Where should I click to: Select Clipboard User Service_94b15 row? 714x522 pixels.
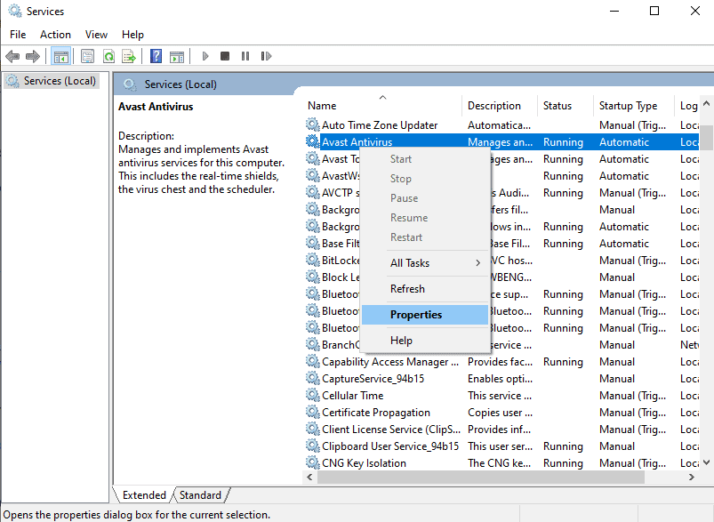[x=501, y=446]
